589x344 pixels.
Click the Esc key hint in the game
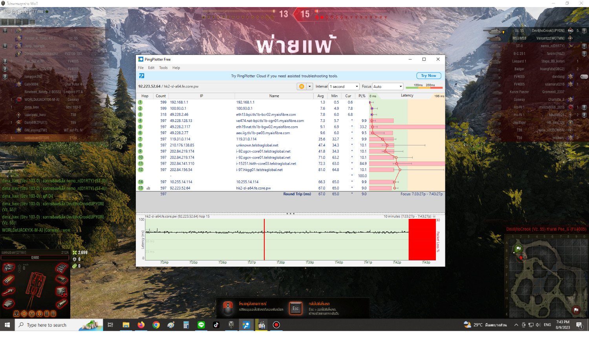(x=295, y=308)
